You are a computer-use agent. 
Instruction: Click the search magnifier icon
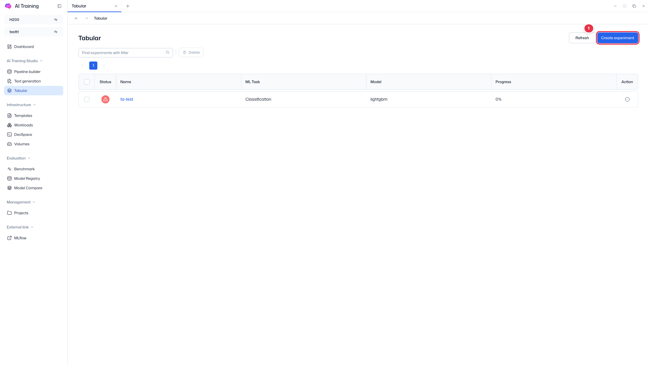pos(168,52)
